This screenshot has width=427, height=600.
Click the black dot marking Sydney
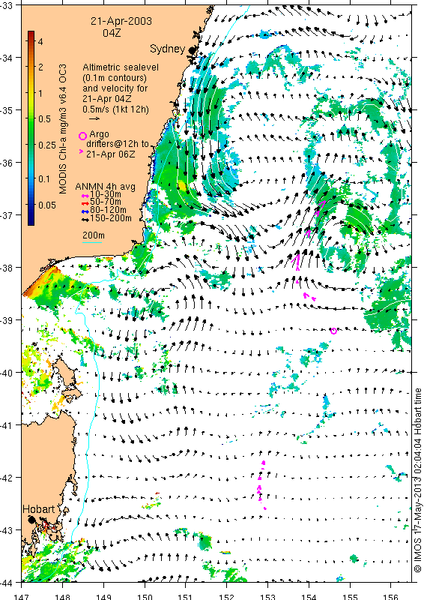tap(191, 50)
